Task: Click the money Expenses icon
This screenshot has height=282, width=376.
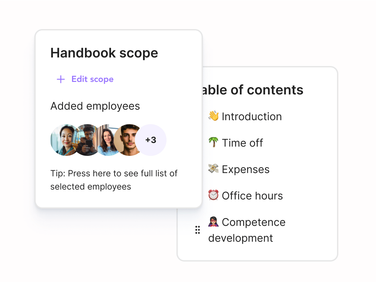Action: coord(213,169)
